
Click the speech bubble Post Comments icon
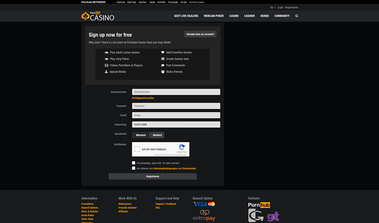163,65
